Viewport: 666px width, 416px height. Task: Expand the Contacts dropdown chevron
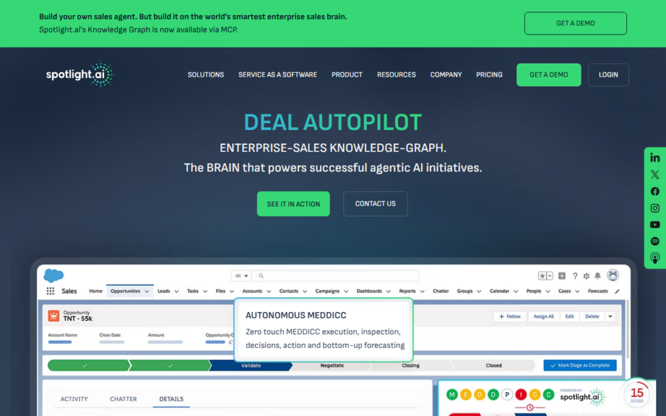pos(304,291)
